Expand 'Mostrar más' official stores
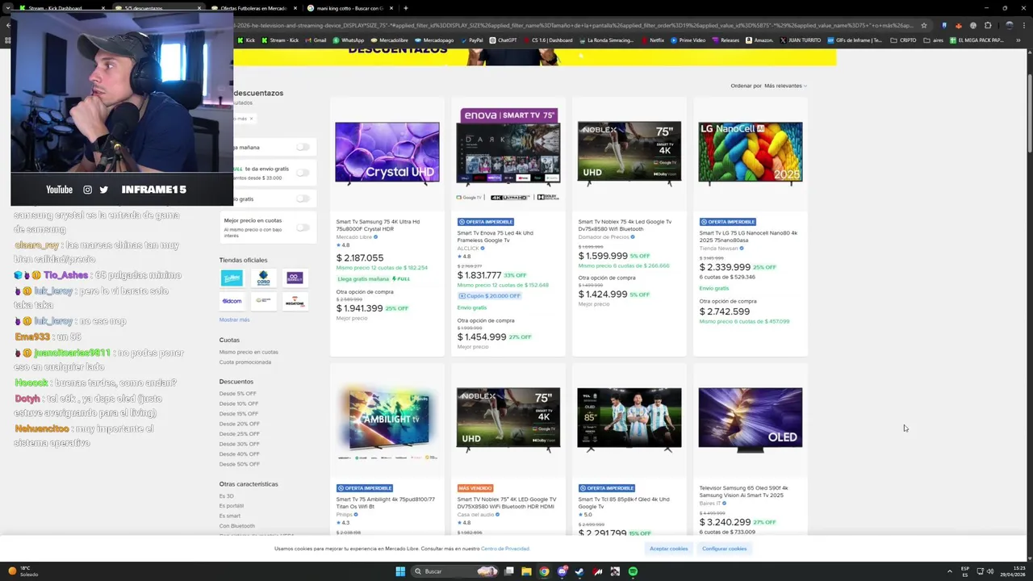 point(234,320)
